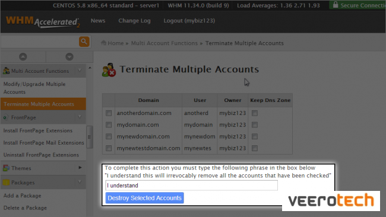The width and height of the screenshot is (386, 217).
Task: Expand the Themes section arrow
Action: coord(80,168)
